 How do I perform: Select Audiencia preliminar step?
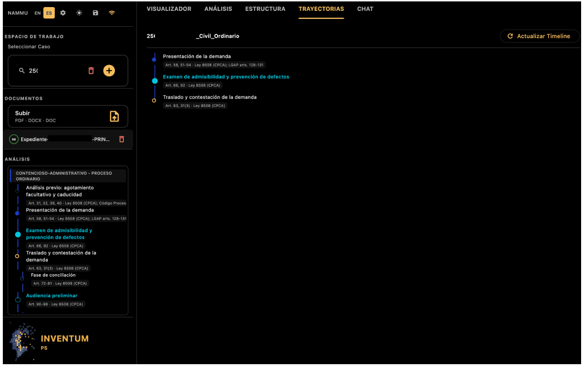(51, 296)
